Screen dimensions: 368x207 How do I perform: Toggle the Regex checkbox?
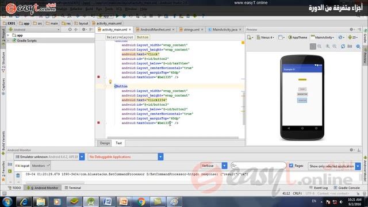292,166
